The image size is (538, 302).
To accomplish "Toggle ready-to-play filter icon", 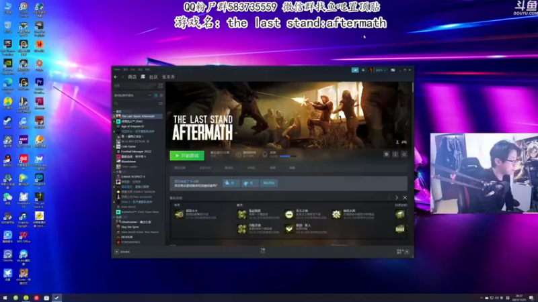I will (x=161, y=95).
